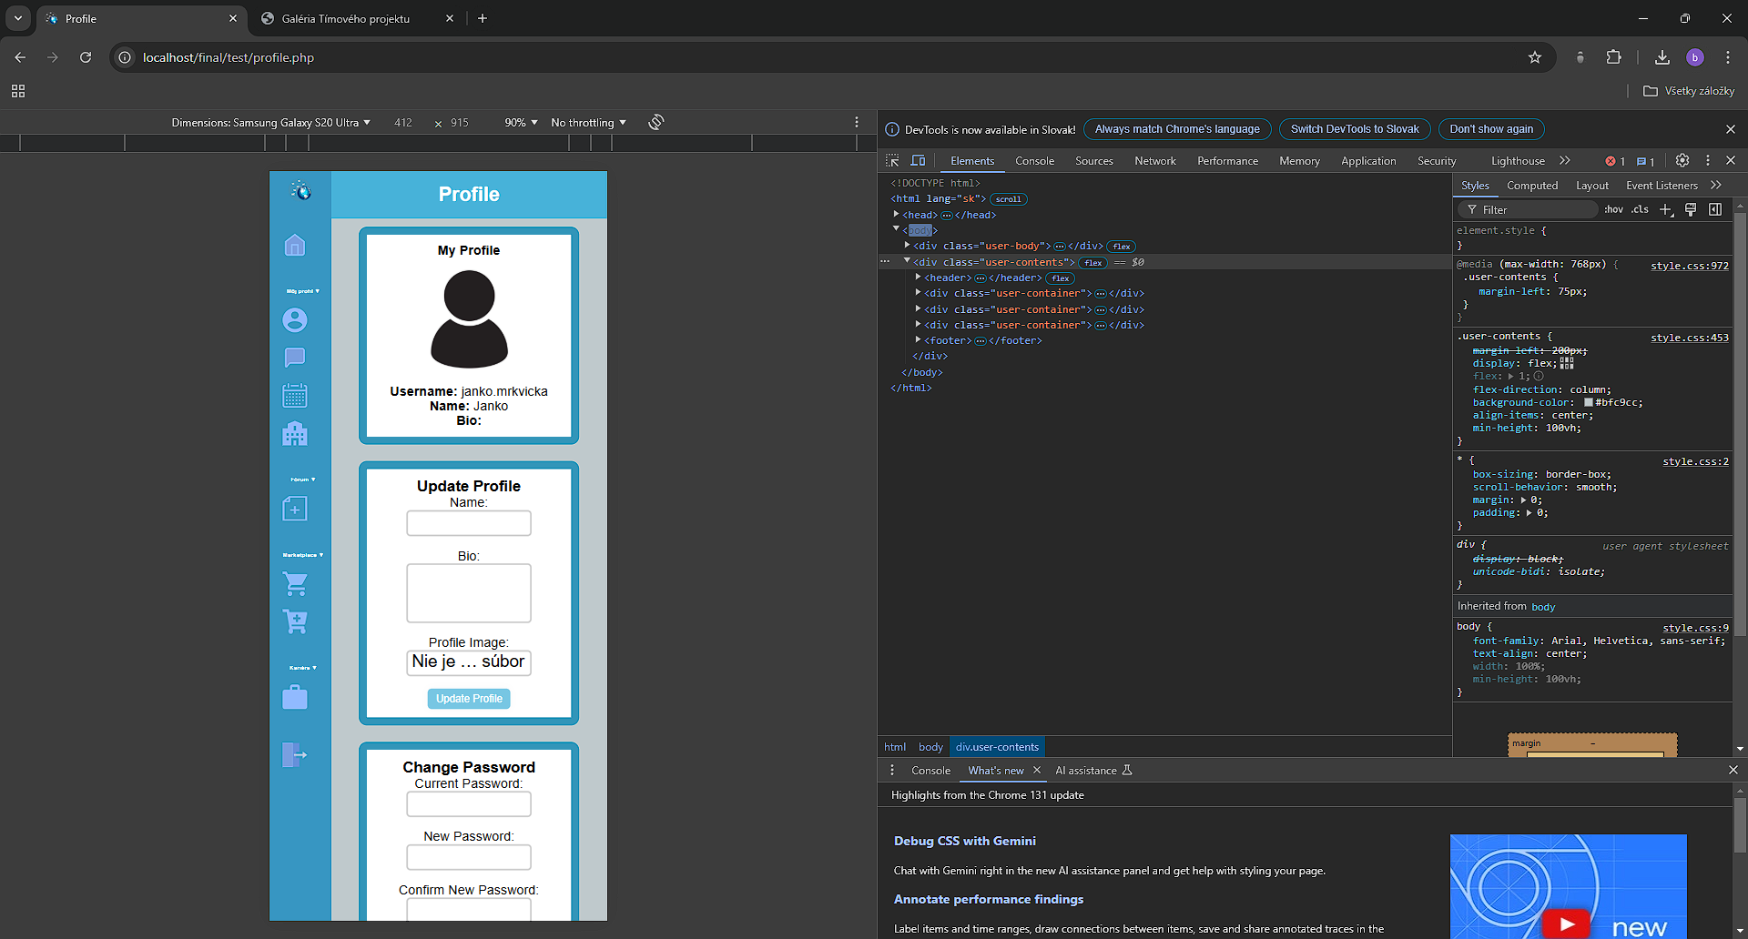
Task: Expand the header node in DOM tree
Action: click(918, 278)
